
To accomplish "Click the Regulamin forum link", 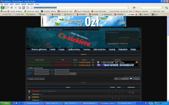I will [x=36, y=91].
